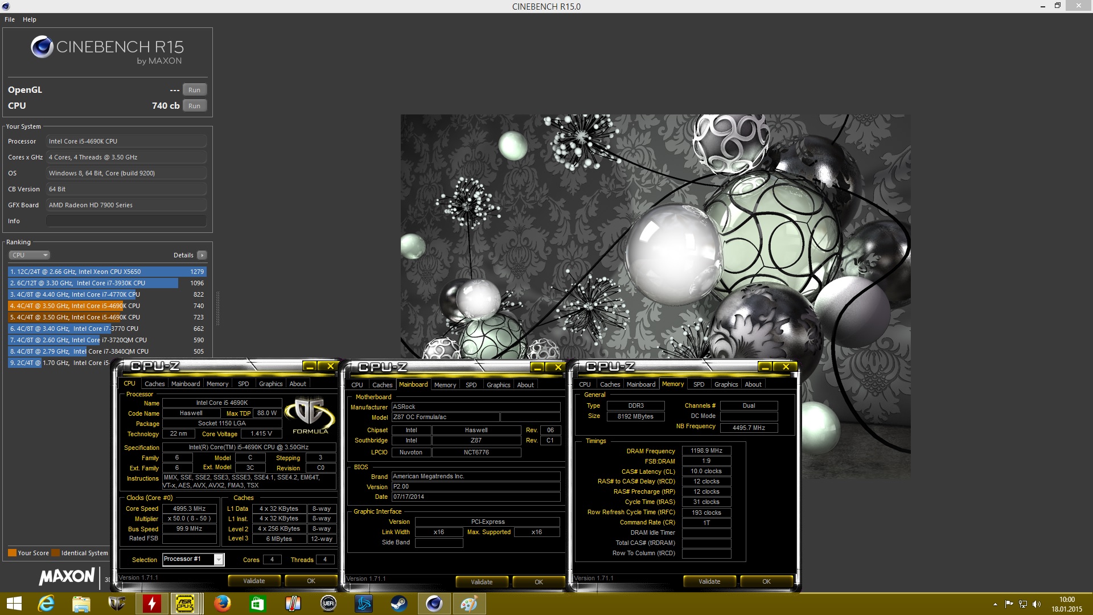Show hidden system tray icons
This screenshot has width=1093, height=615.
[995, 604]
